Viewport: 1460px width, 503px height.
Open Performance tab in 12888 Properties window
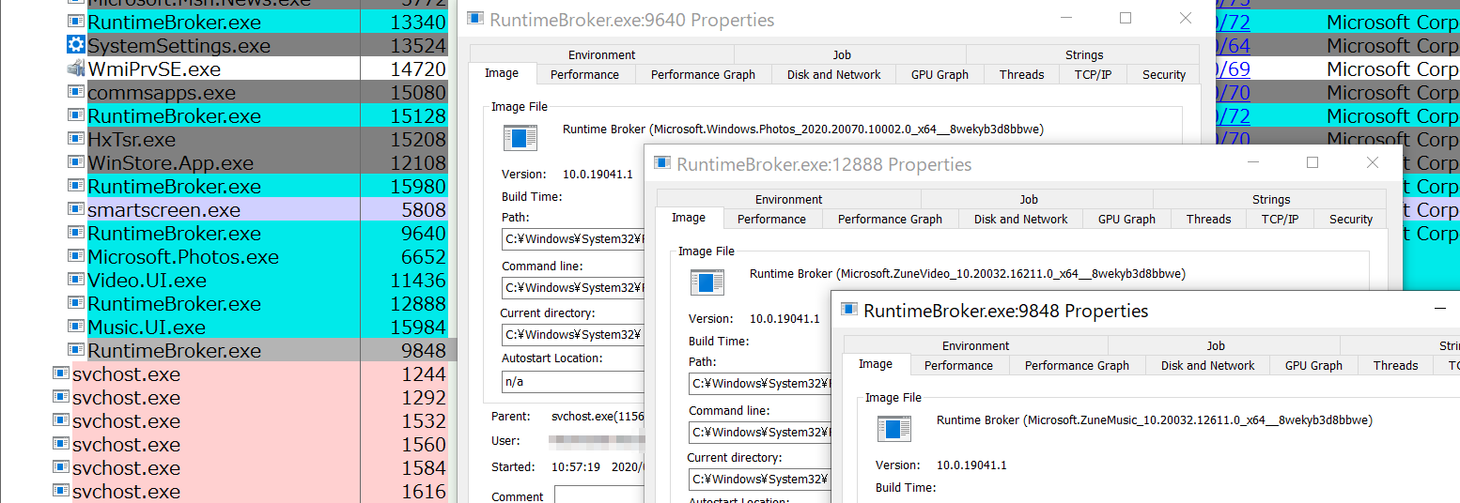771,219
